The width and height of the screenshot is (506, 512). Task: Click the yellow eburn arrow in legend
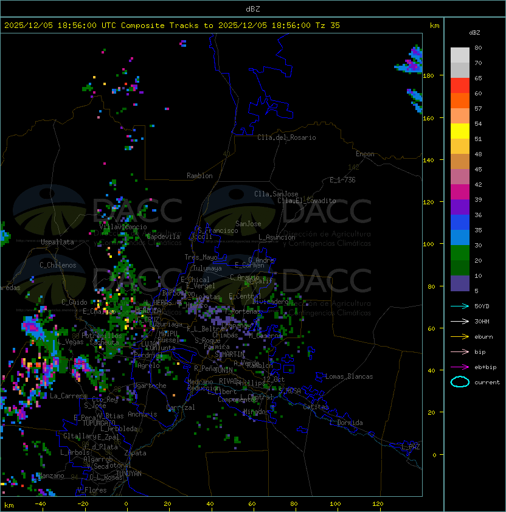pos(460,337)
